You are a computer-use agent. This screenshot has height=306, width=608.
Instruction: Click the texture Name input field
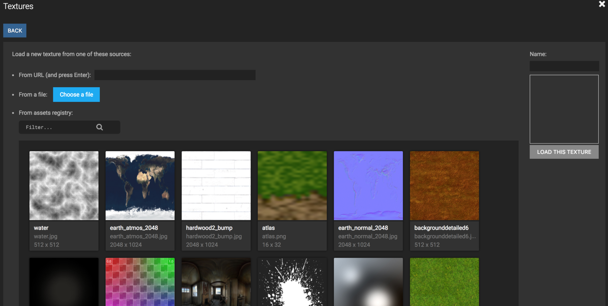pos(564,66)
